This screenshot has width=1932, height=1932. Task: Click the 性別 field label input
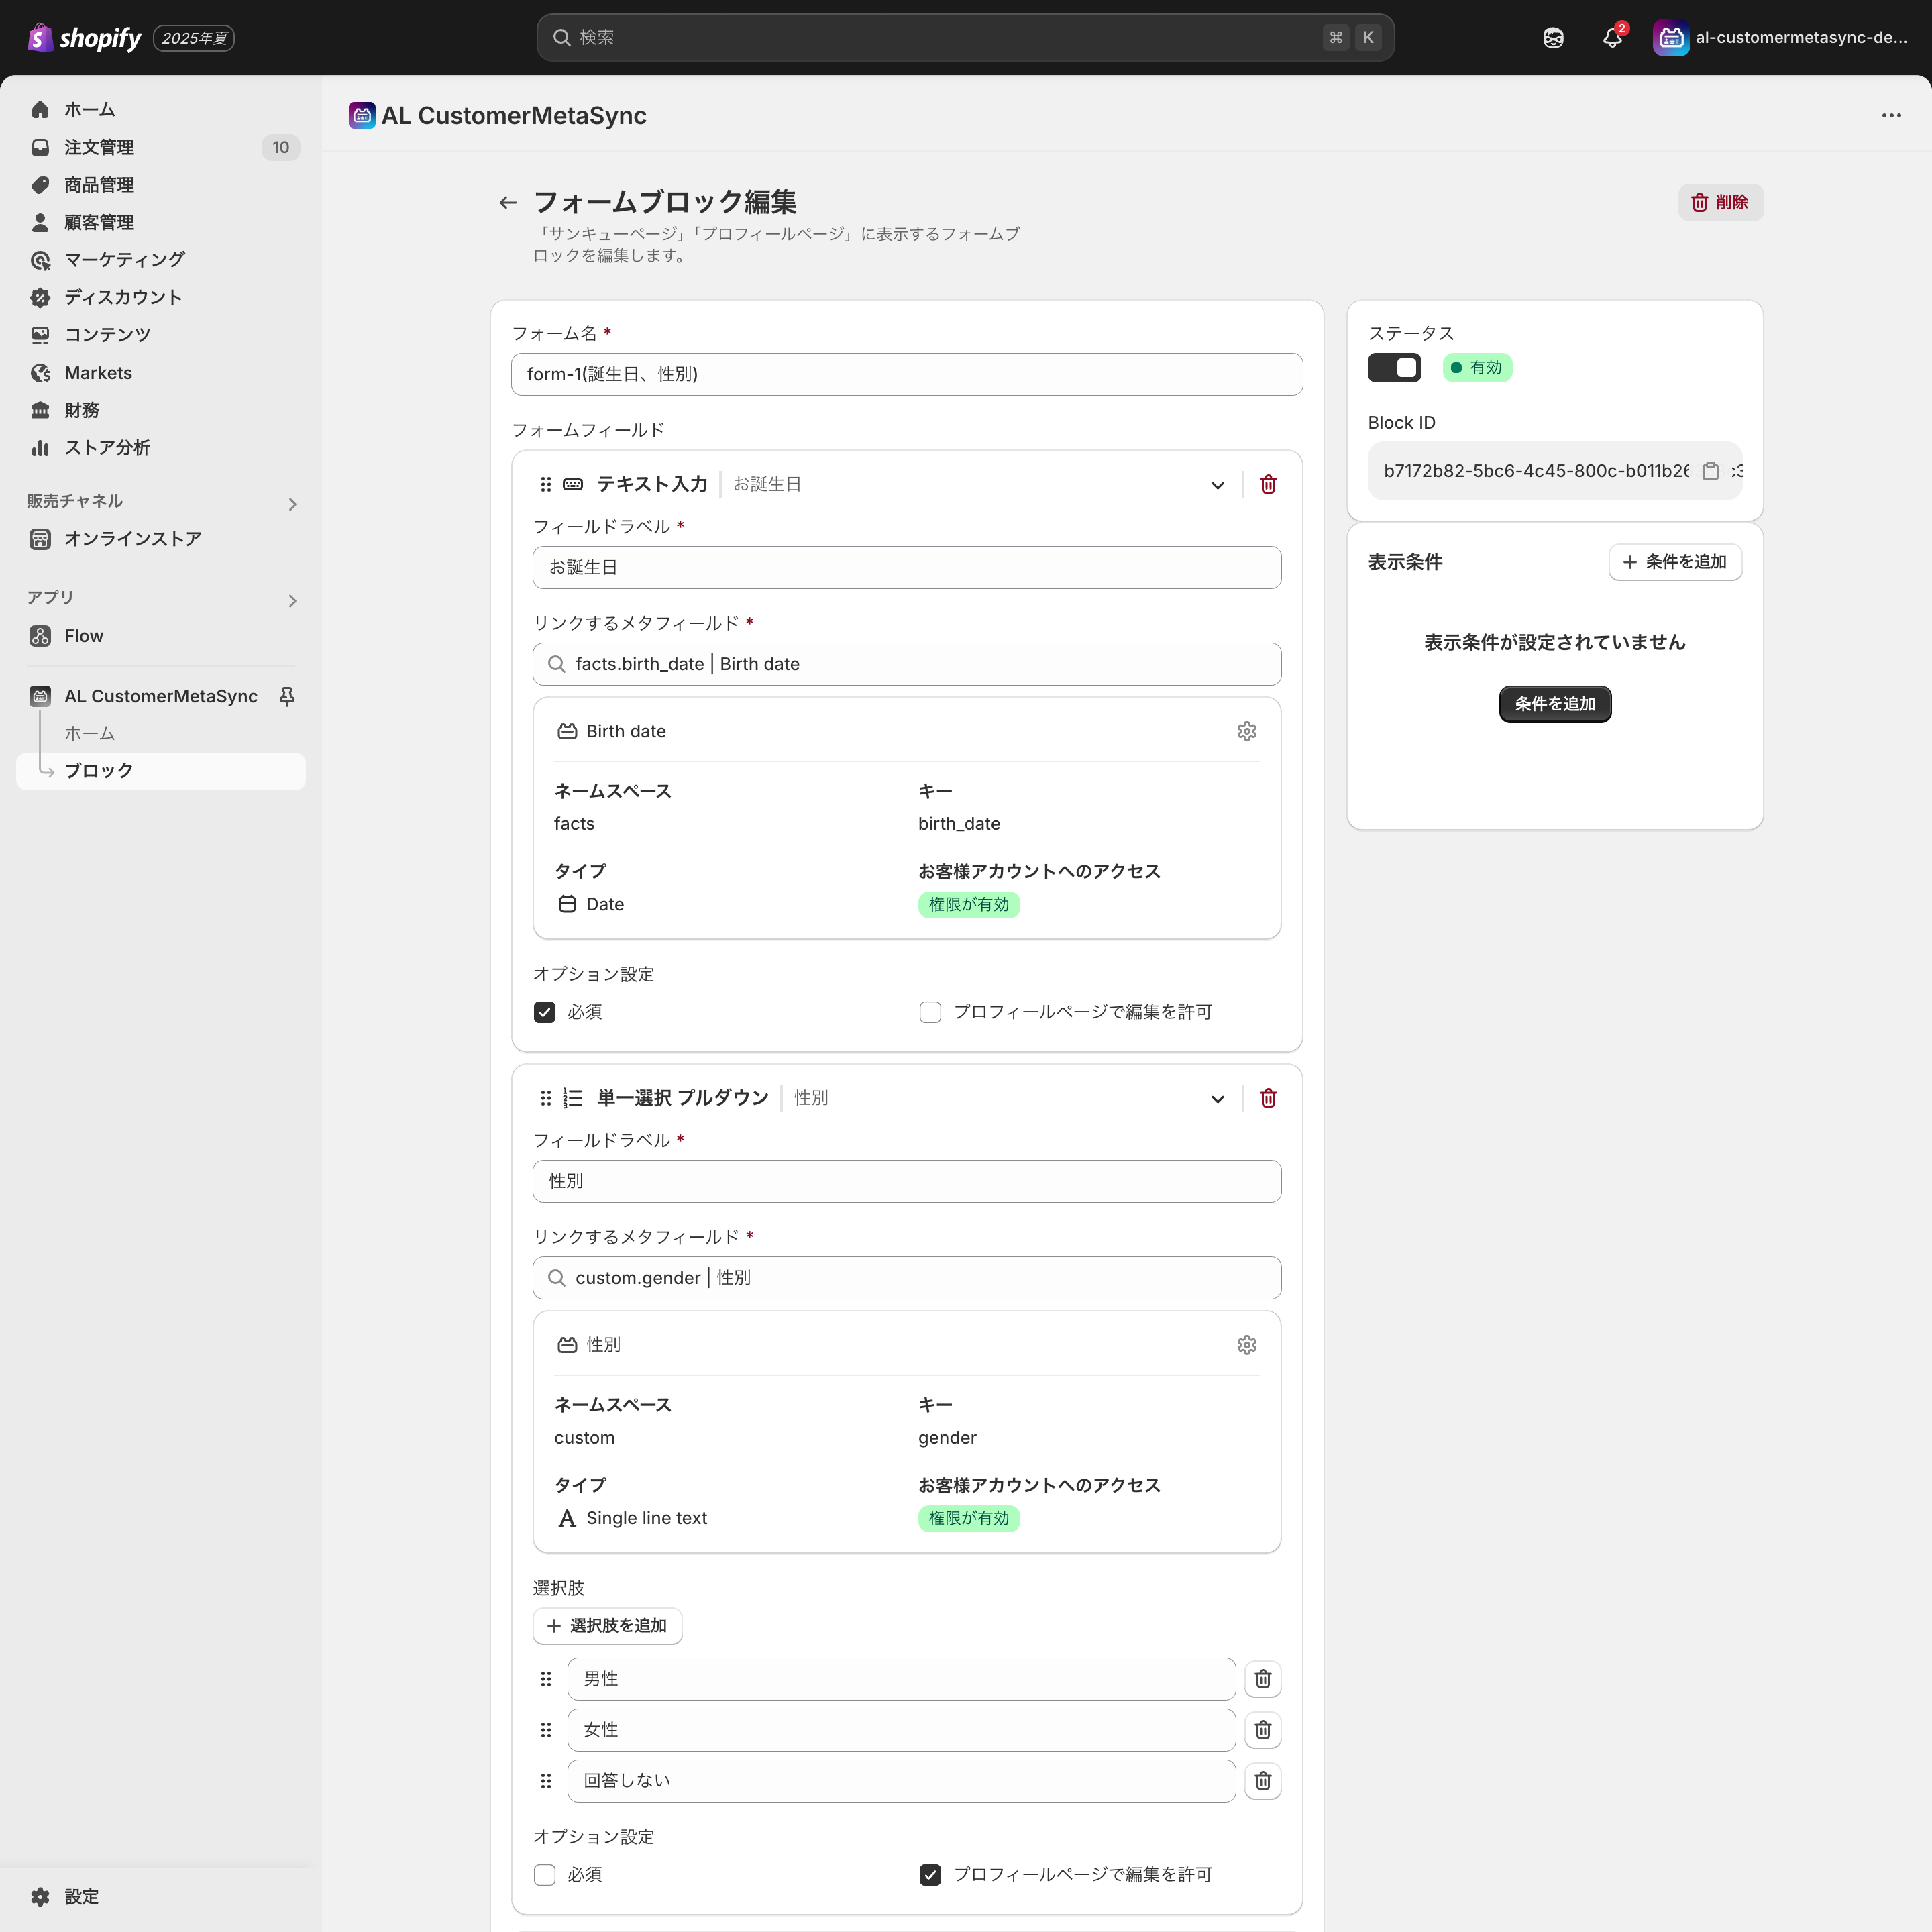(x=907, y=1181)
